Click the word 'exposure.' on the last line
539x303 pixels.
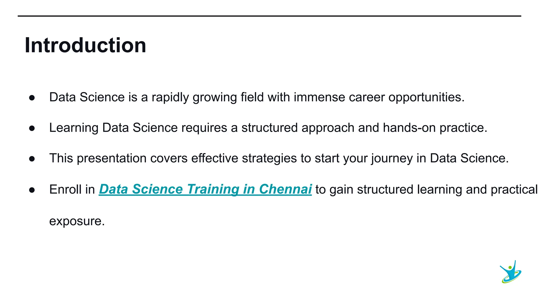77,221
